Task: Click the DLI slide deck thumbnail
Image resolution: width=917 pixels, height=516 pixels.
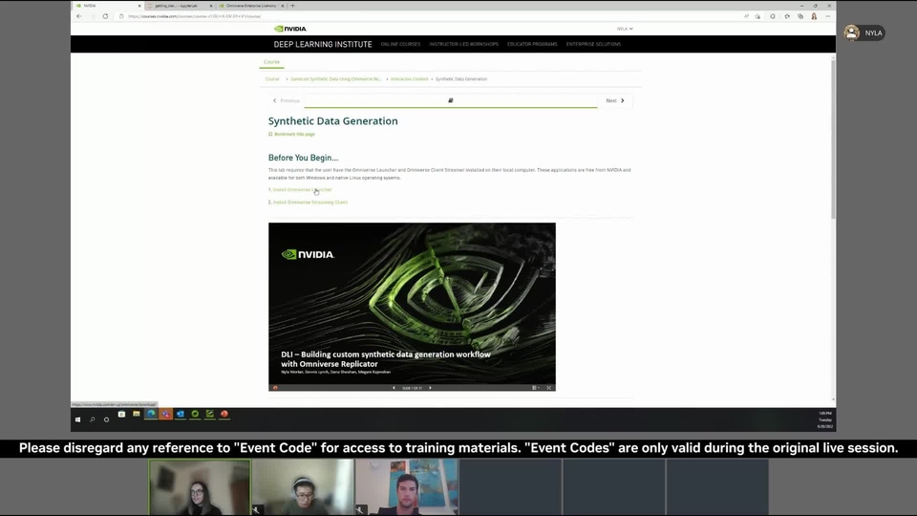Action: [x=413, y=303]
